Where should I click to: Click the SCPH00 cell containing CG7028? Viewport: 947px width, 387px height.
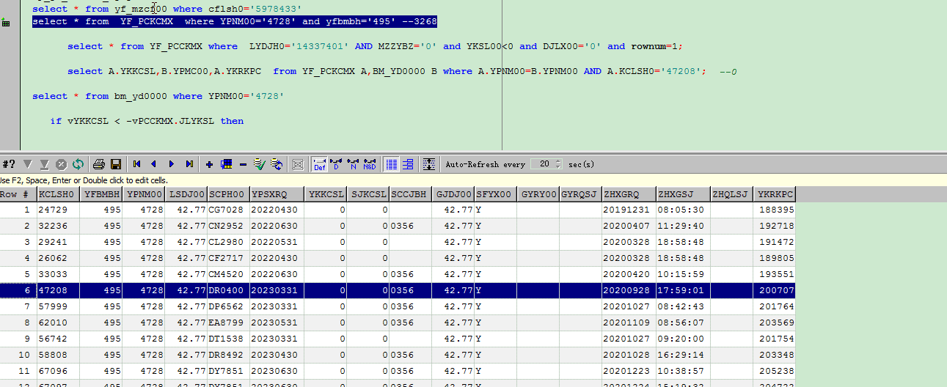(x=227, y=210)
